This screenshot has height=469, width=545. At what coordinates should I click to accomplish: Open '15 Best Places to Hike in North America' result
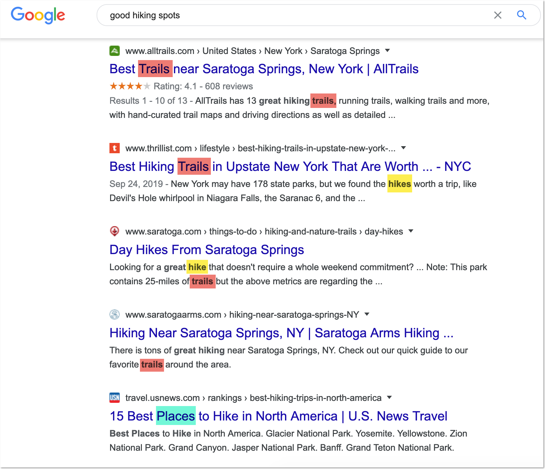coord(278,416)
